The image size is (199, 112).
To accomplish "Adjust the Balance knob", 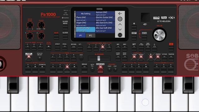I will pyautogui.click(x=41, y=25).
